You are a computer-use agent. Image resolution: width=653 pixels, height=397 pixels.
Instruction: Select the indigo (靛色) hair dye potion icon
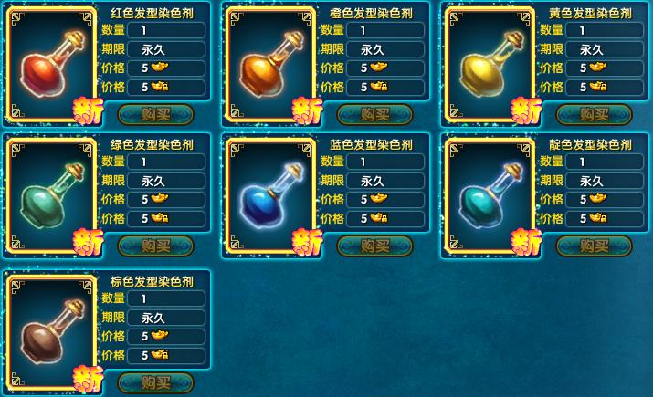pyautogui.click(x=490, y=196)
